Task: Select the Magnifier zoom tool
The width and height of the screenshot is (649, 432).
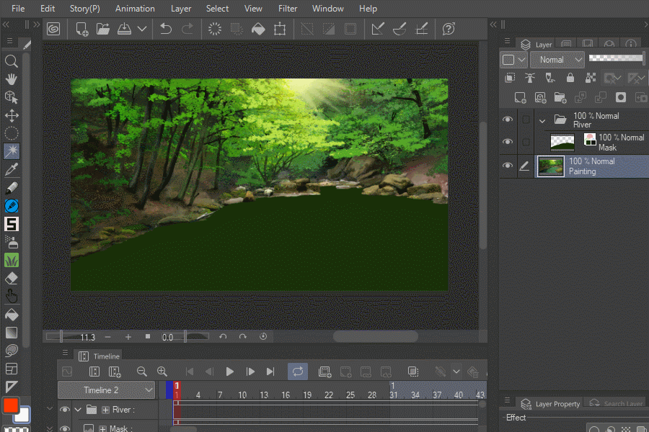Action: (x=12, y=61)
